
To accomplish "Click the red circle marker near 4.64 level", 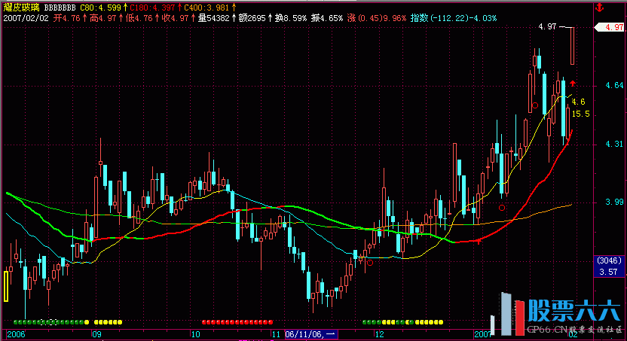I will click(x=534, y=106).
